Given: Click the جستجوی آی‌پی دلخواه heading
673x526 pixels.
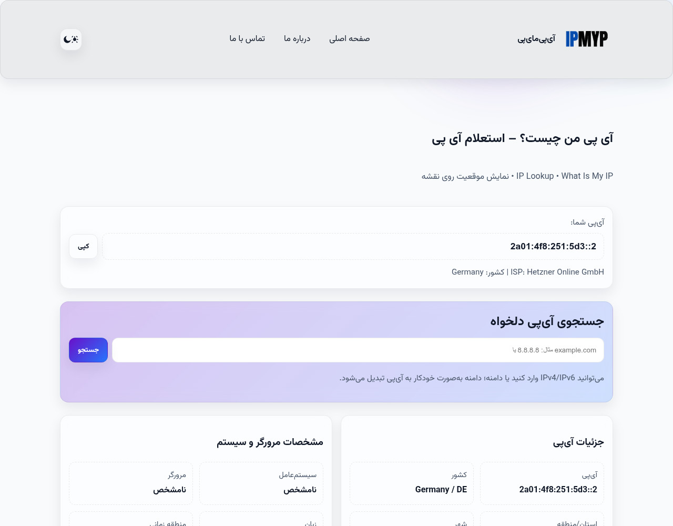Looking at the screenshot, I should (547, 321).
